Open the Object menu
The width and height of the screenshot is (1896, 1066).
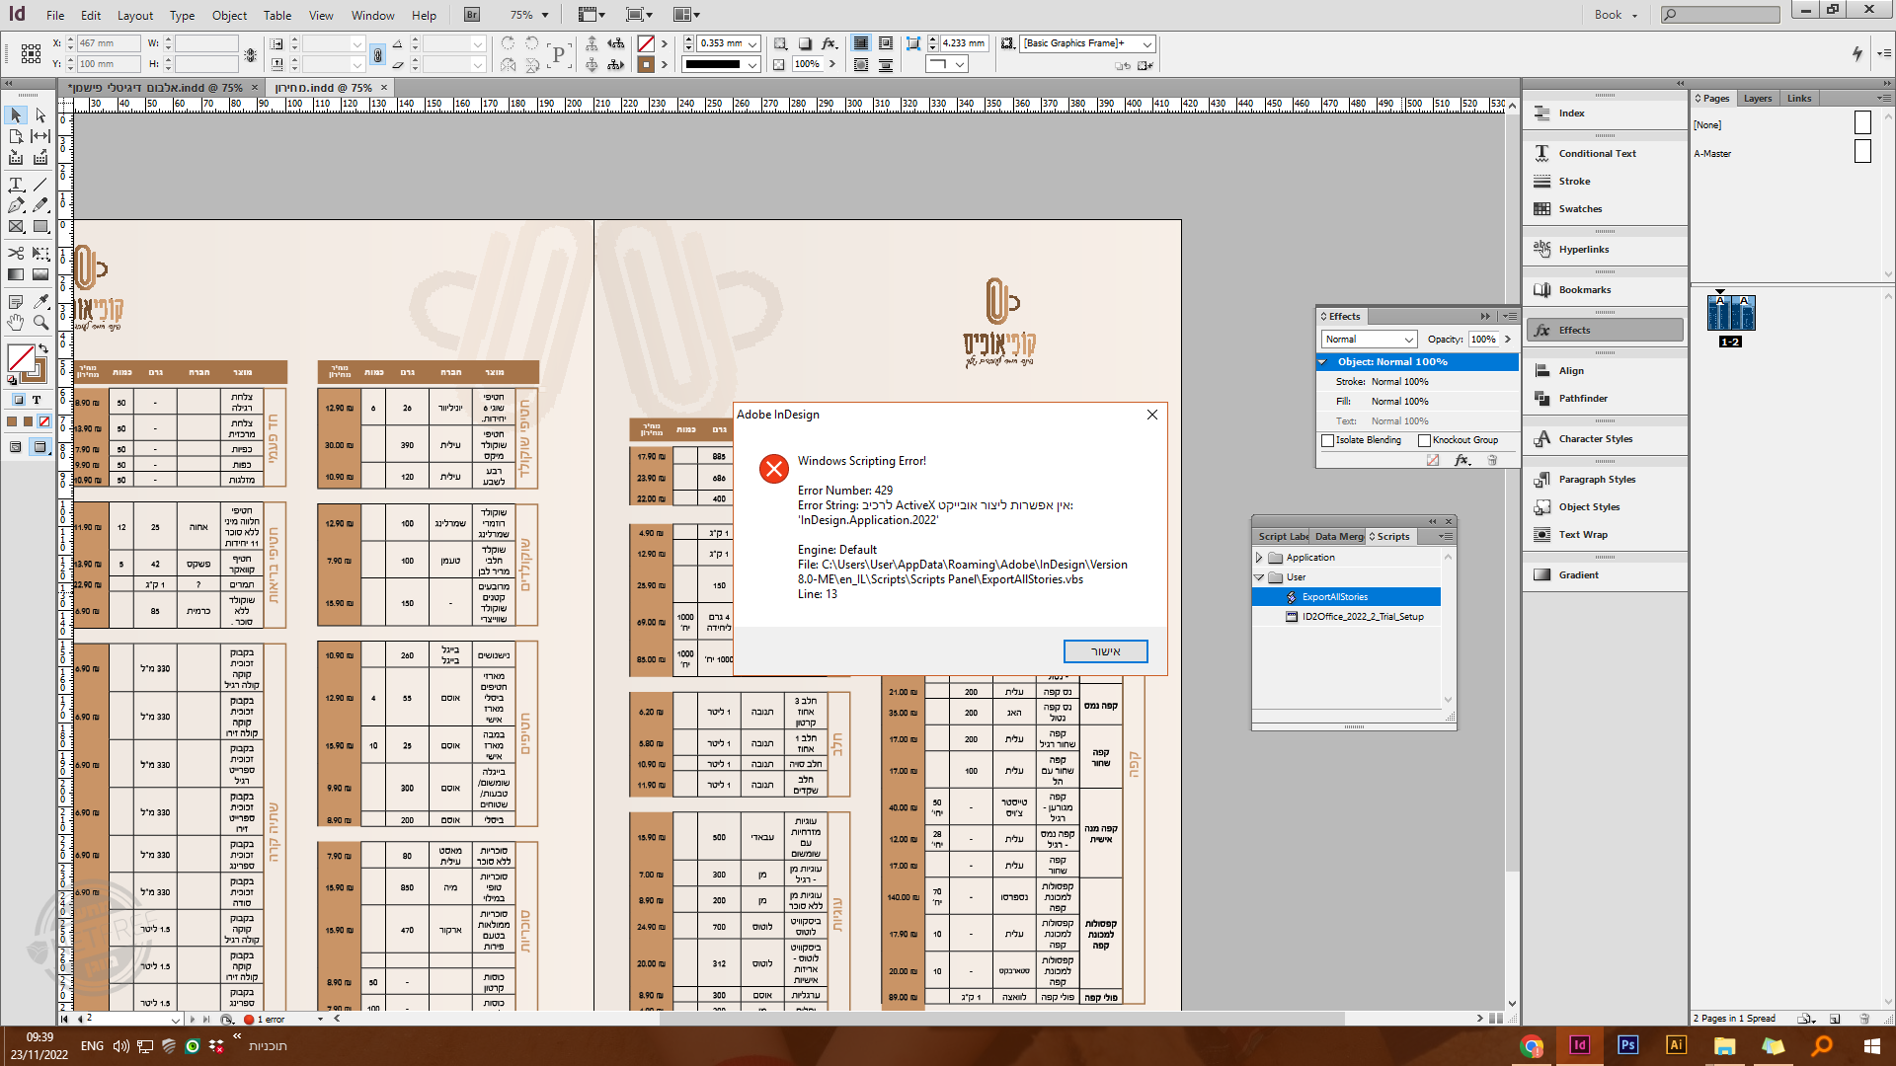tap(229, 15)
